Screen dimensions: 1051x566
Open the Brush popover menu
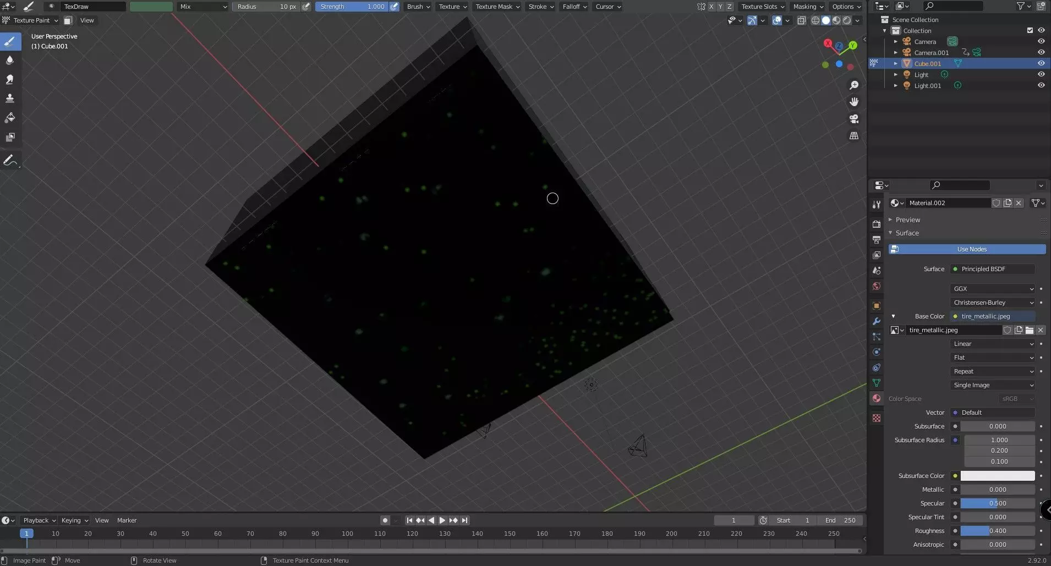click(x=418, y=7)
